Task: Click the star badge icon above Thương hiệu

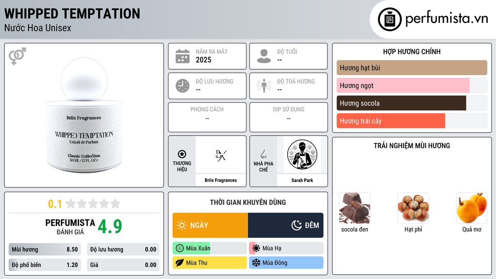Action: pyautogui.click(x=182, y=154)
